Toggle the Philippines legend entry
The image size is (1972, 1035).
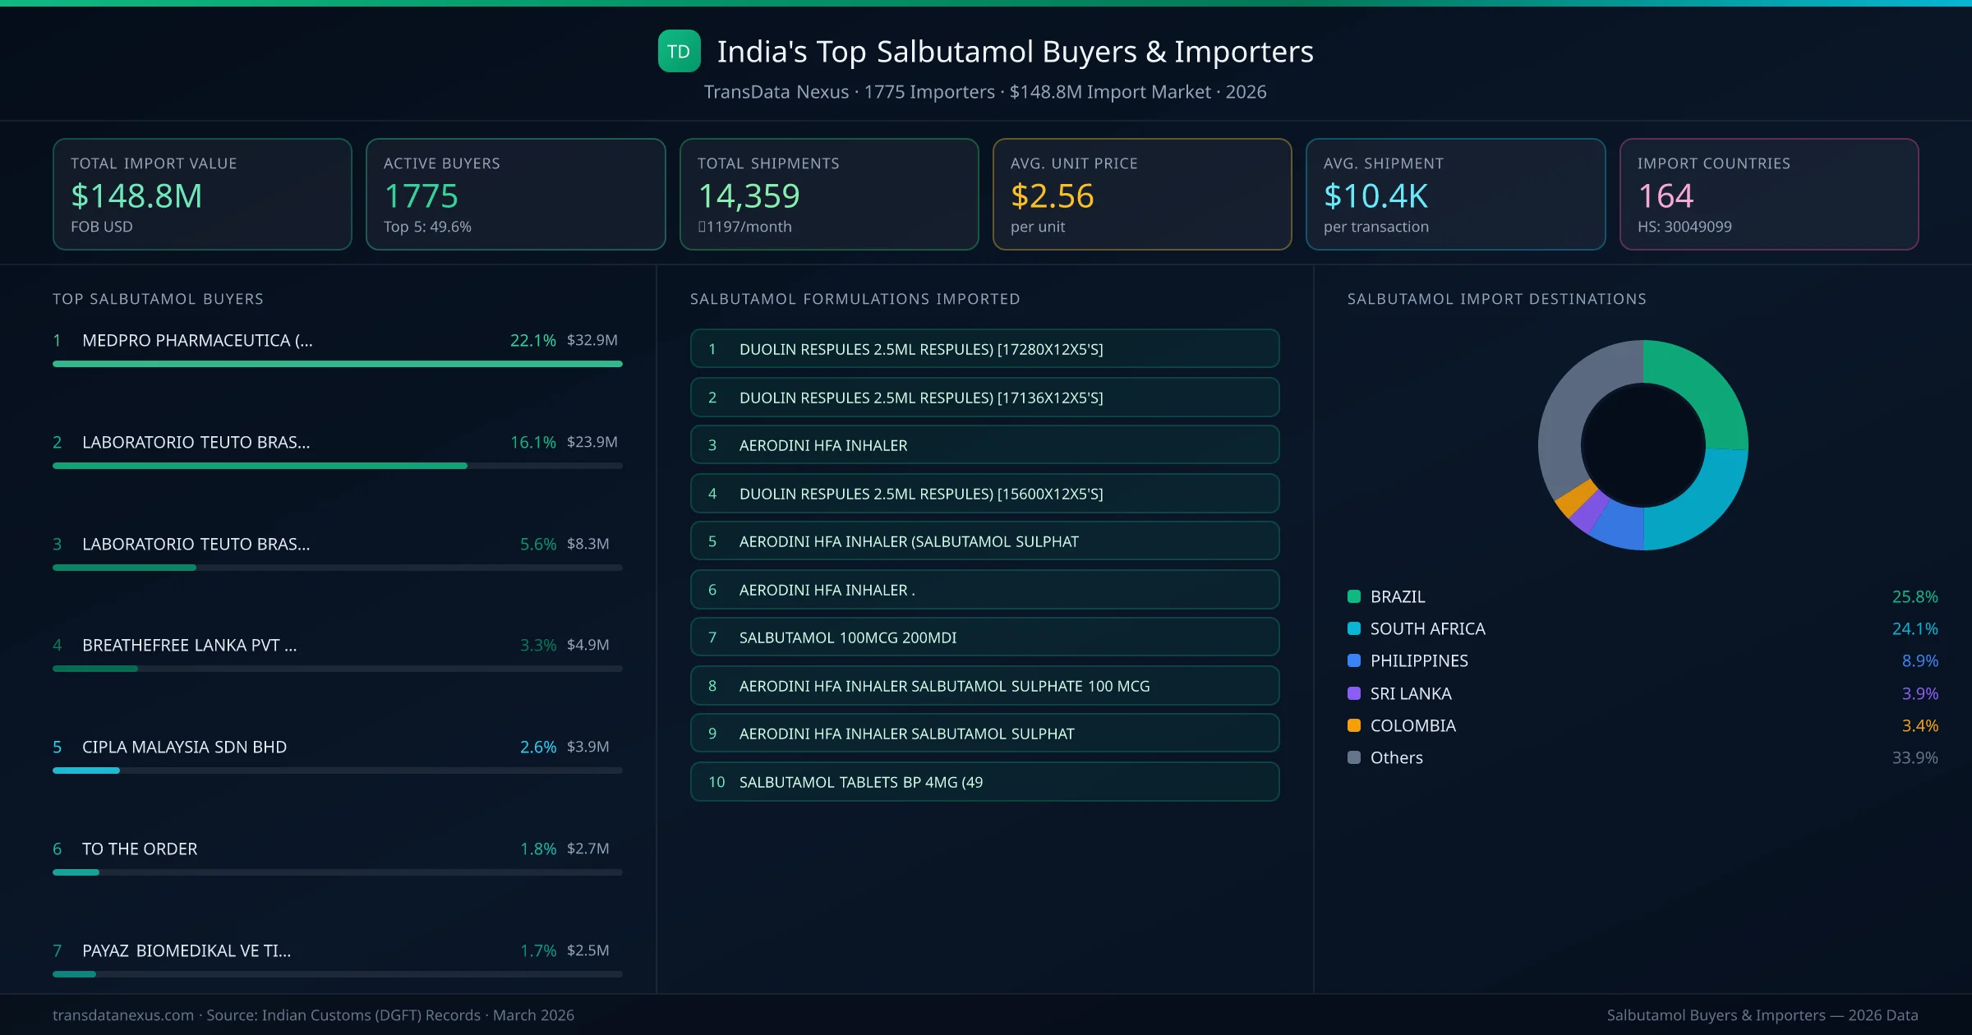[x=1419, y=660]
